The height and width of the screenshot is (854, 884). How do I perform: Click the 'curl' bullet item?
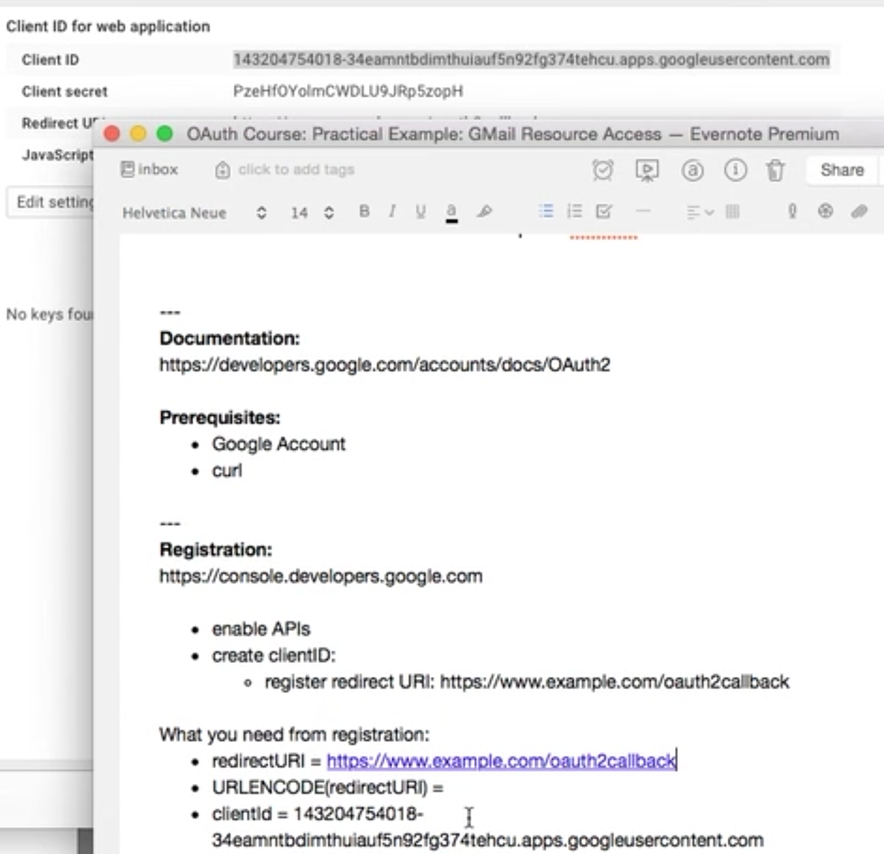(x=227, y=470)
